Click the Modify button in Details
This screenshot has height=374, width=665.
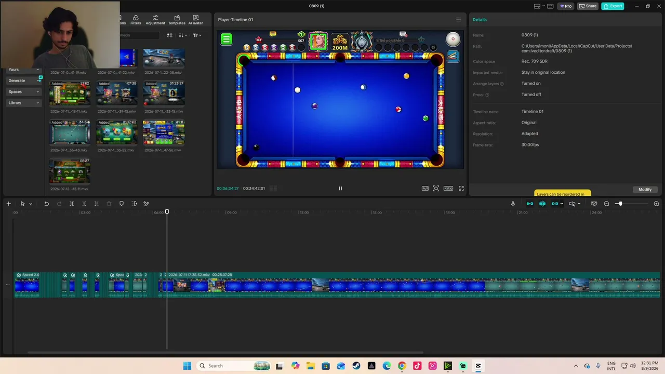pos(645,190)
